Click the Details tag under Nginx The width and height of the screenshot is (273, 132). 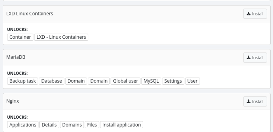pos(49,125)
